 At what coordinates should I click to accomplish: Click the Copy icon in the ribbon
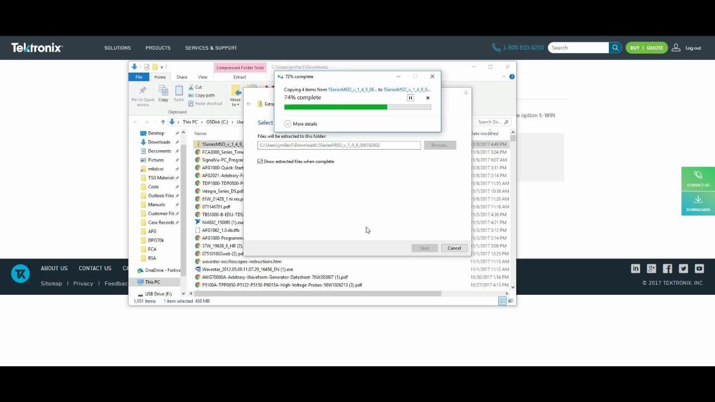point(163,93)
